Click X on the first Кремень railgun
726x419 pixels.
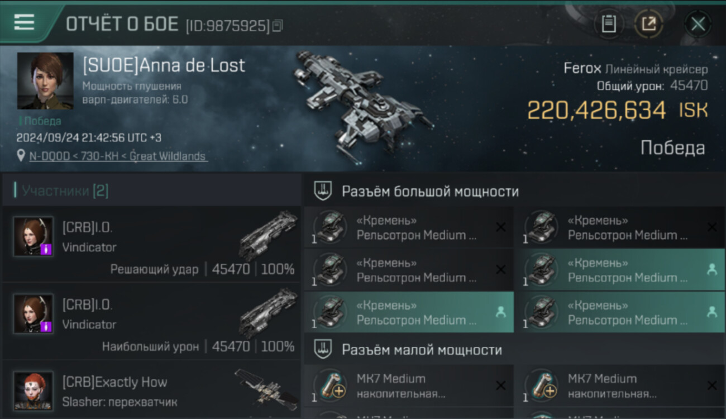point(501,227)
